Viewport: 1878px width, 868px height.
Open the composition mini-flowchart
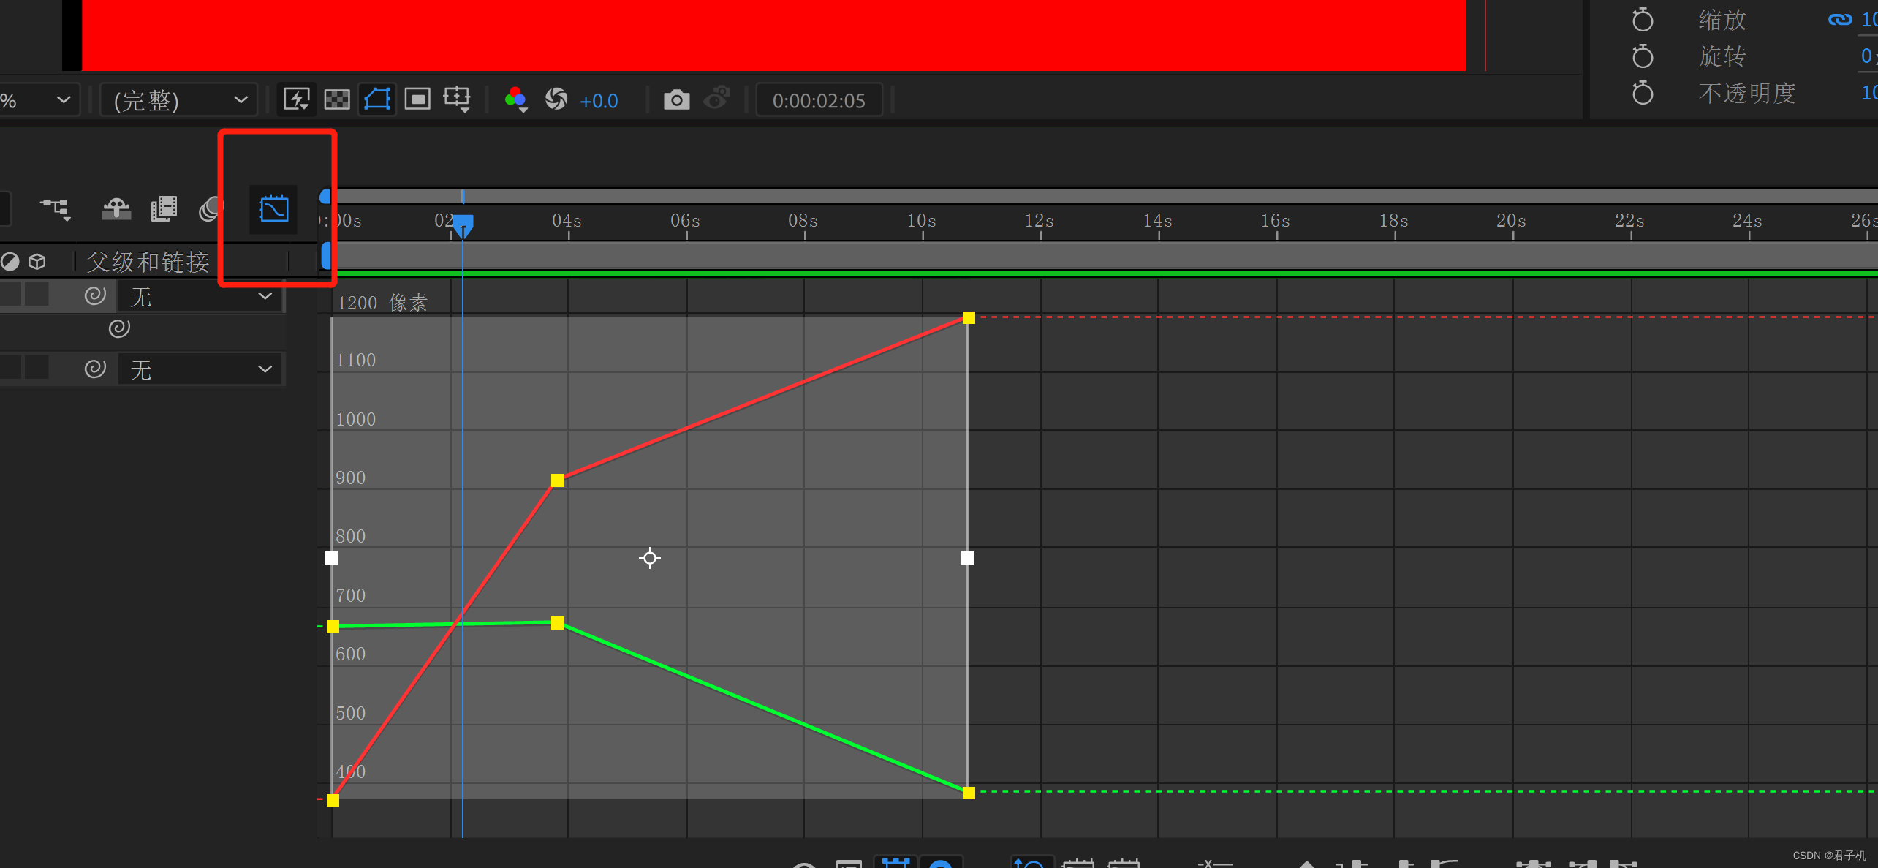[x=56, y=210]
